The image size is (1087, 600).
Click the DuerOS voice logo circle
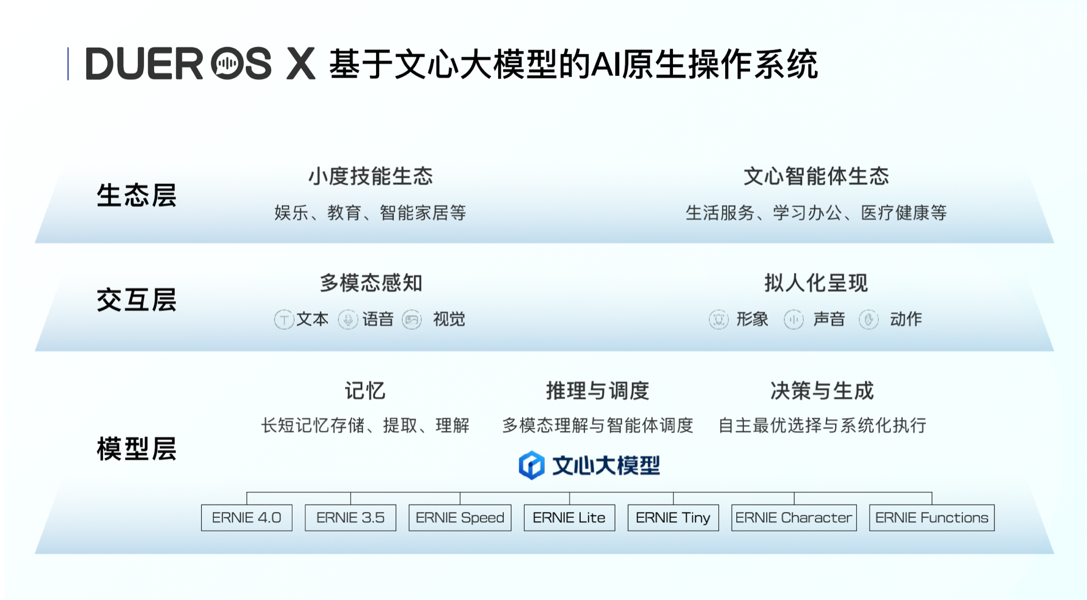[227, 64]
